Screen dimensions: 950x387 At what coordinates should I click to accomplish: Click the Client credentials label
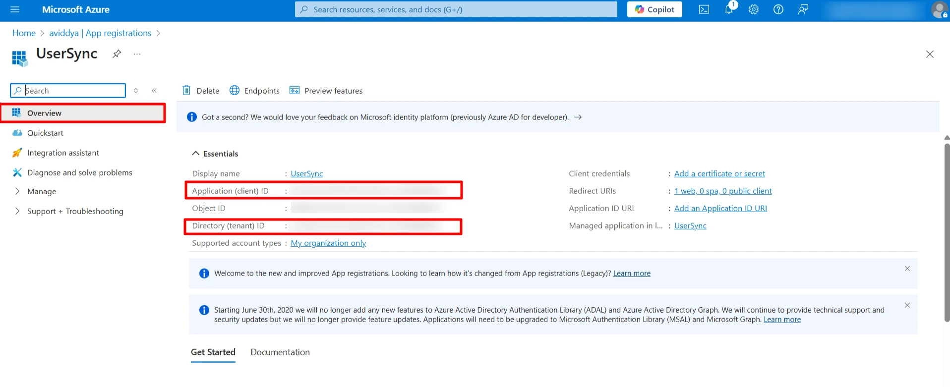[599, 174]
